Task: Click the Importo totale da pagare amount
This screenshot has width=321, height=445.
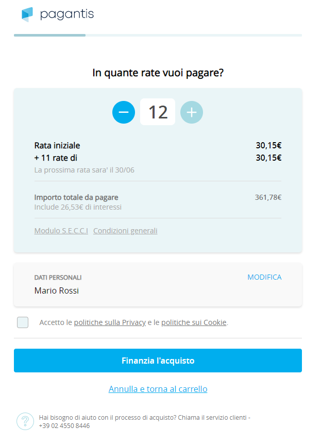Action: click(x=268, y=197)
